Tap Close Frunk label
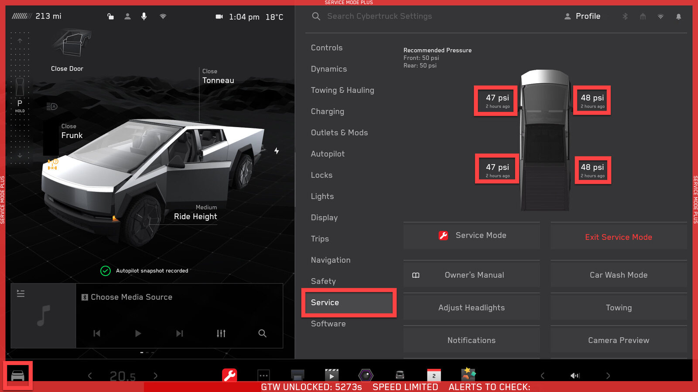 pyautogui.click(x=72, y=131)
